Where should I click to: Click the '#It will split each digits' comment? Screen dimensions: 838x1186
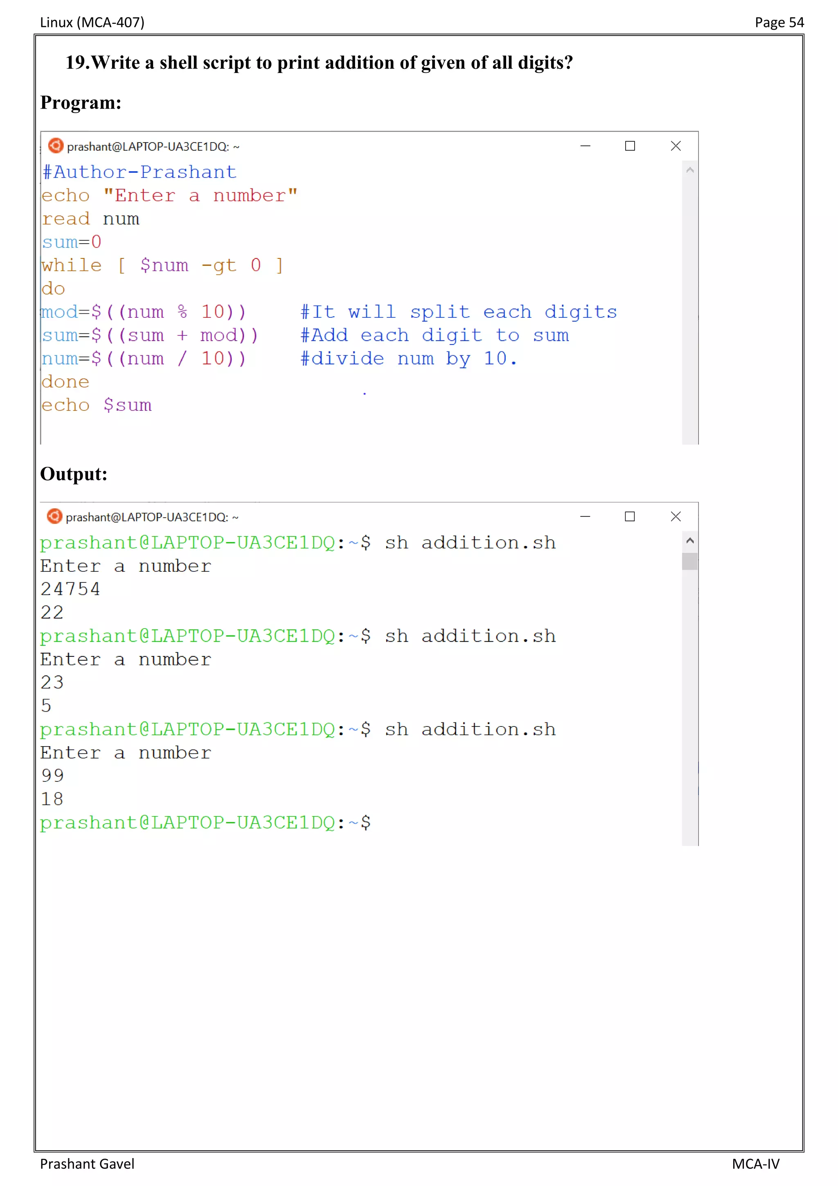click(x=459, y=312)
